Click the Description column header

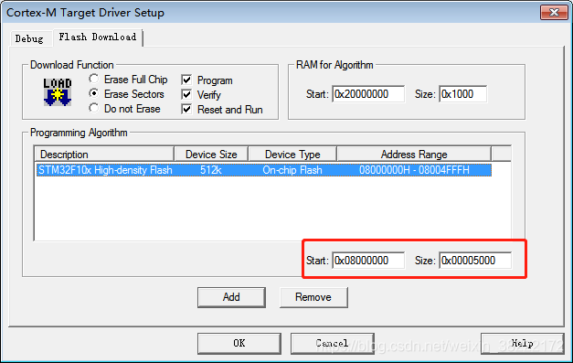(x=104, y=155)
